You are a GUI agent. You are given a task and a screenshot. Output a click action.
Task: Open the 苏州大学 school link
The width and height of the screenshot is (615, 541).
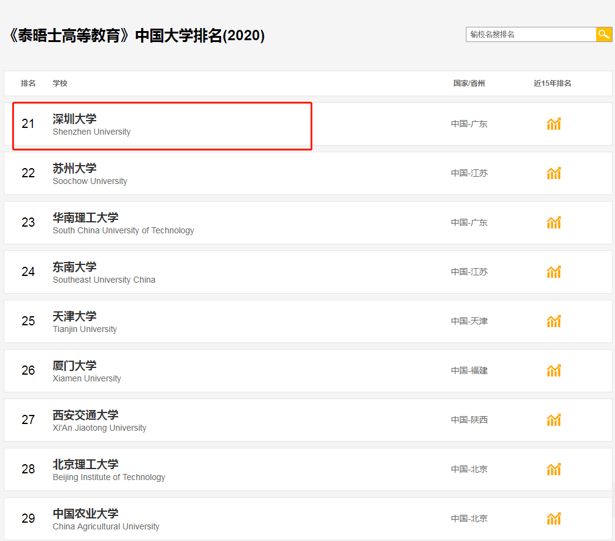pyautogui.click(x=74, y=168)
